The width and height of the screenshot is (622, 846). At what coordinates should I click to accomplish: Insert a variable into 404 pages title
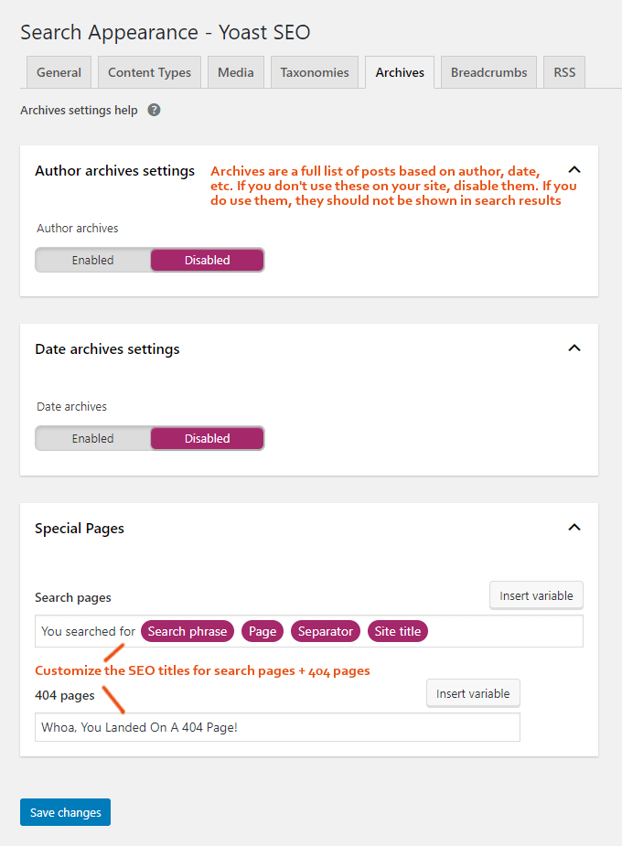(473, 692)
